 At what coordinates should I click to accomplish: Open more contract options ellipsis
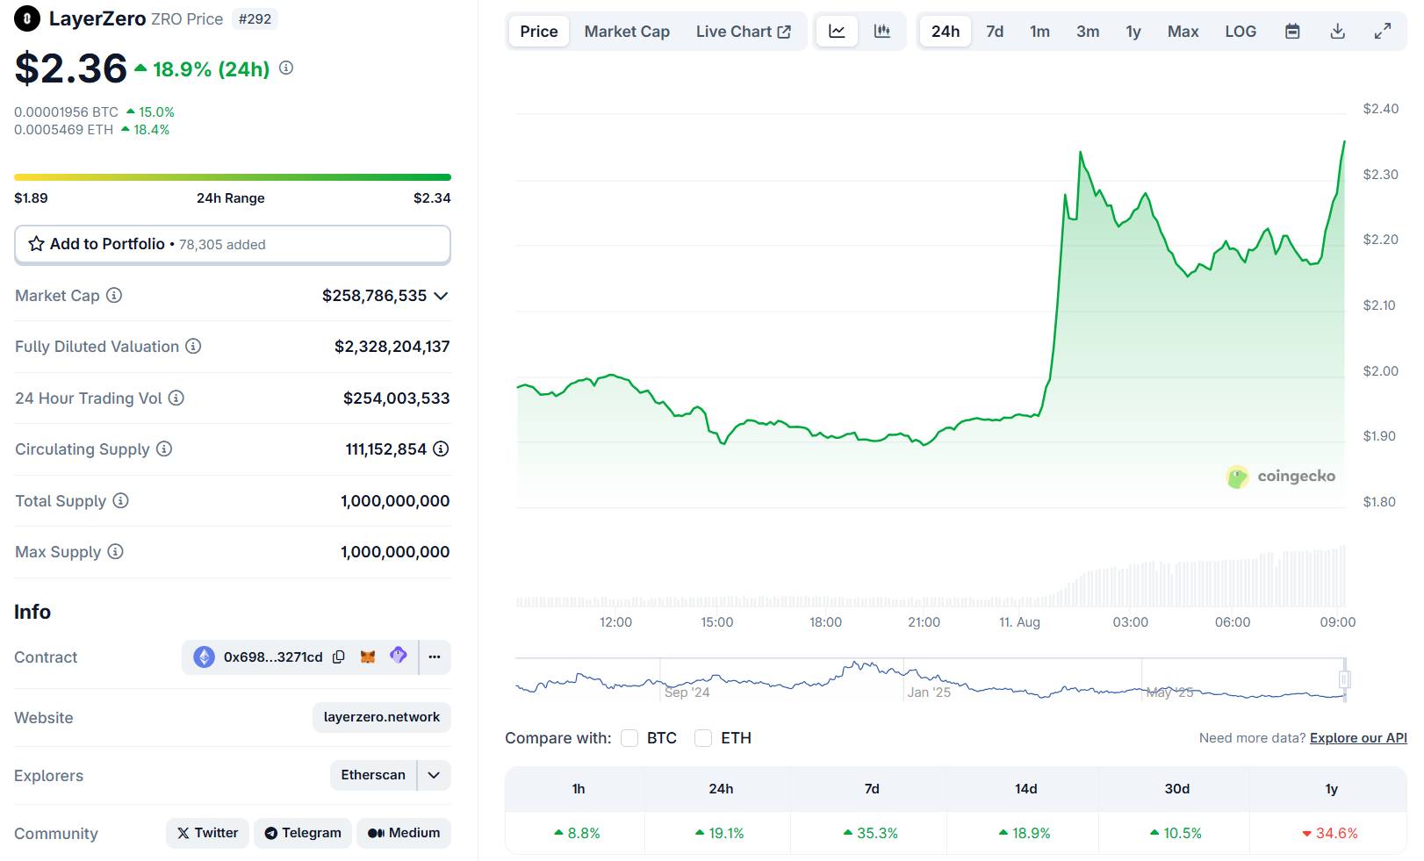point(435,657)
